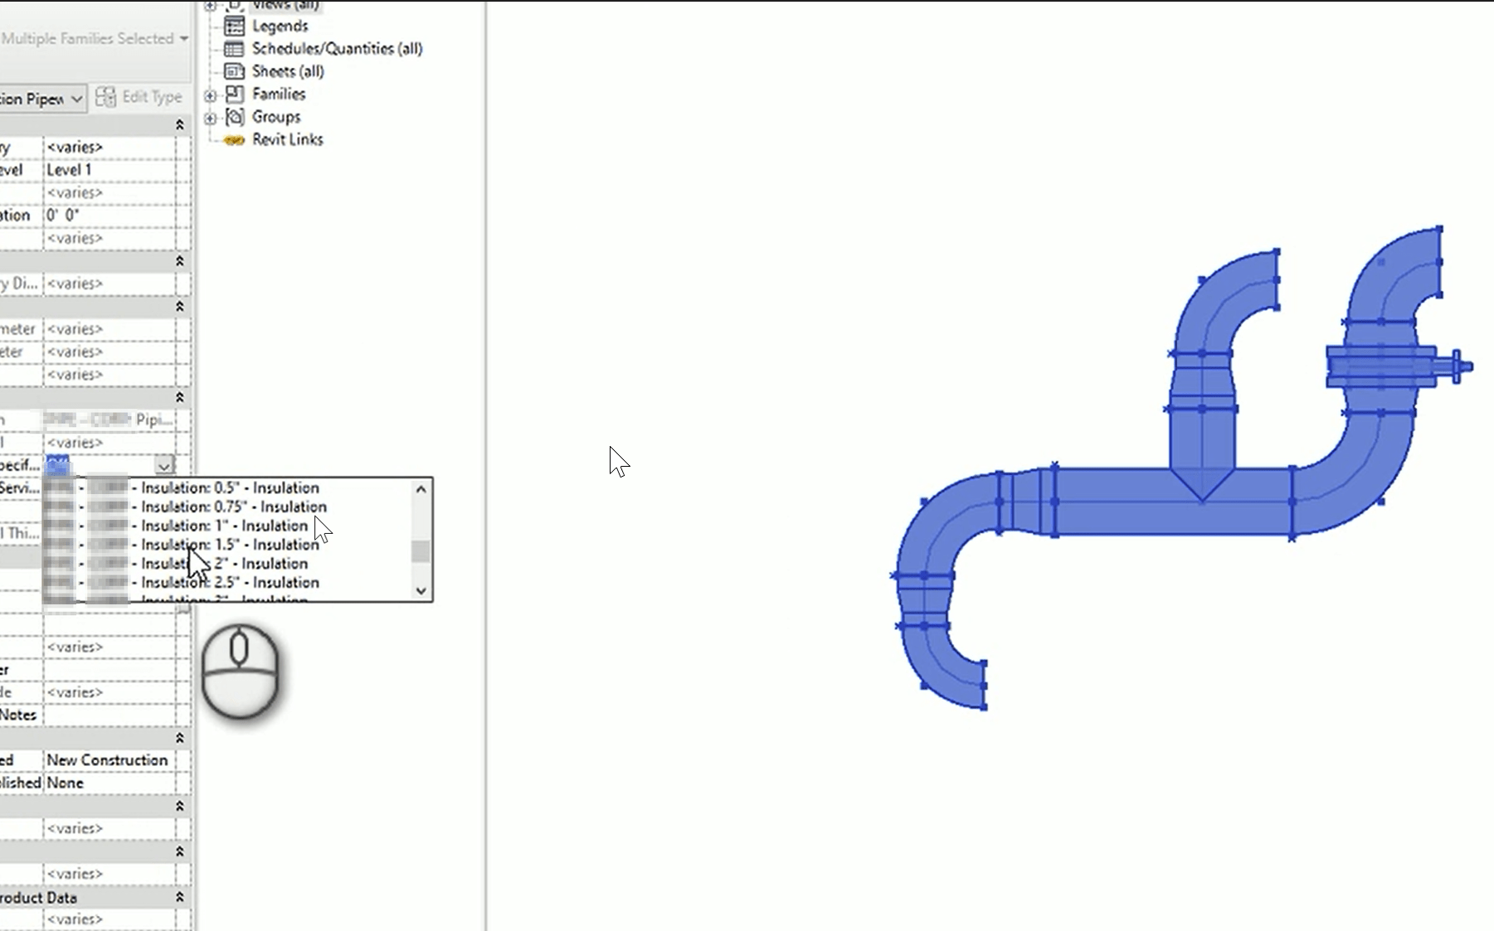1494x931 pixels.
Task: Select the Revit Links icon
Action: 233,139
